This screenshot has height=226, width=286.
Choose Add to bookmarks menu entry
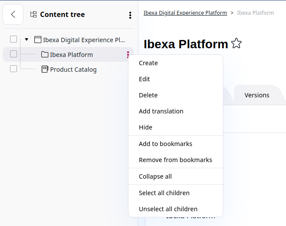coord(165,144)
